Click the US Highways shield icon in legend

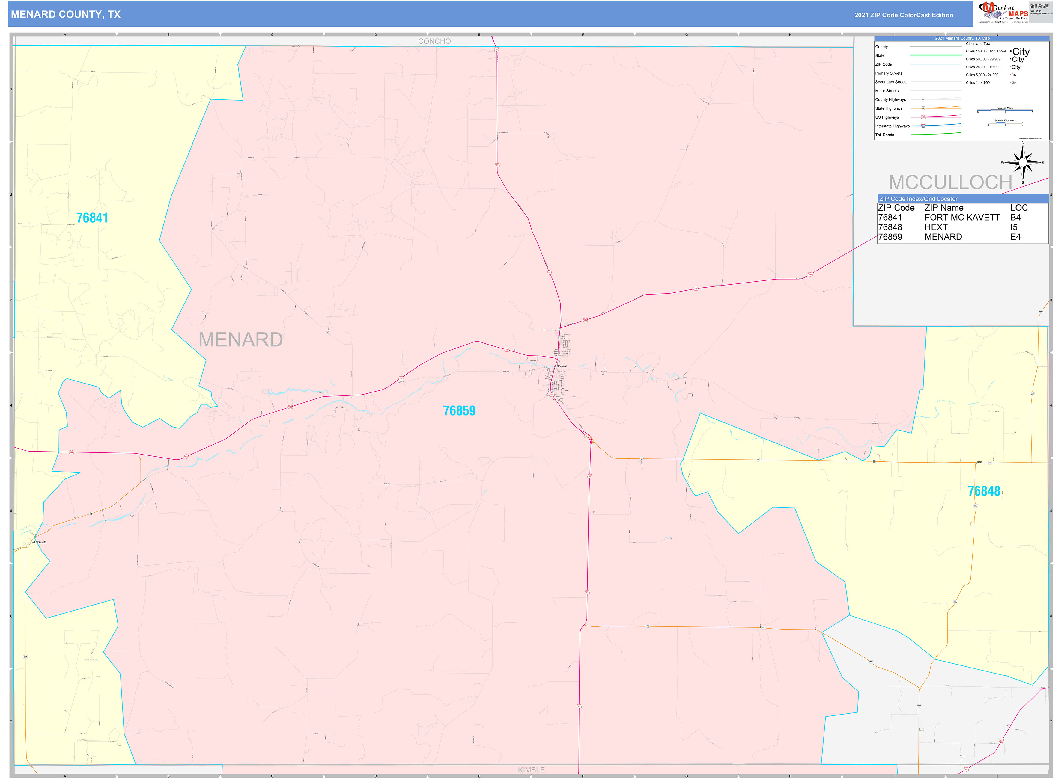[x=923, y=117]
